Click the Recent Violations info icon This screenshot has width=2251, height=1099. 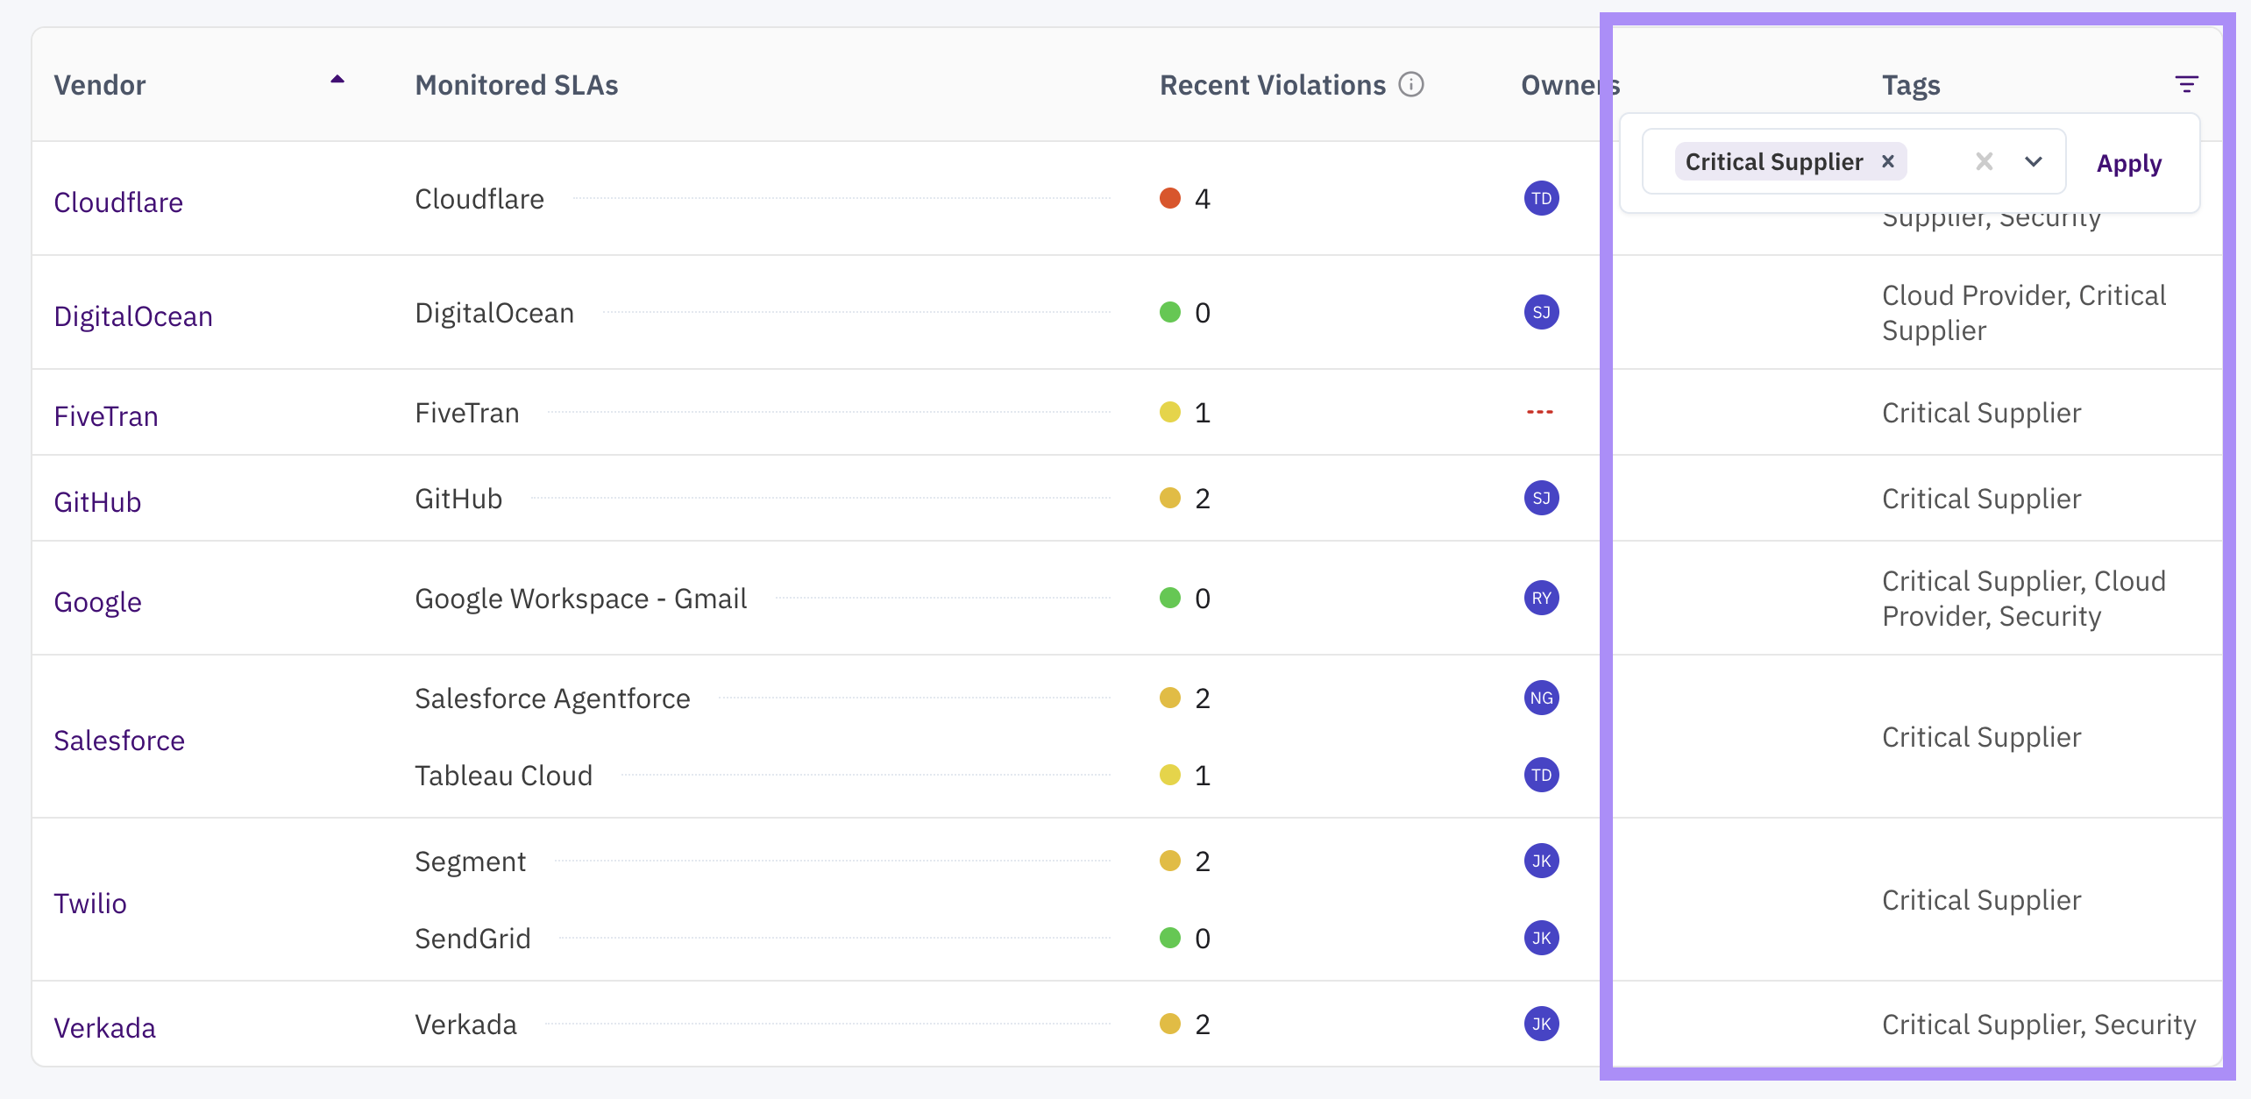tap(1411, 84)
